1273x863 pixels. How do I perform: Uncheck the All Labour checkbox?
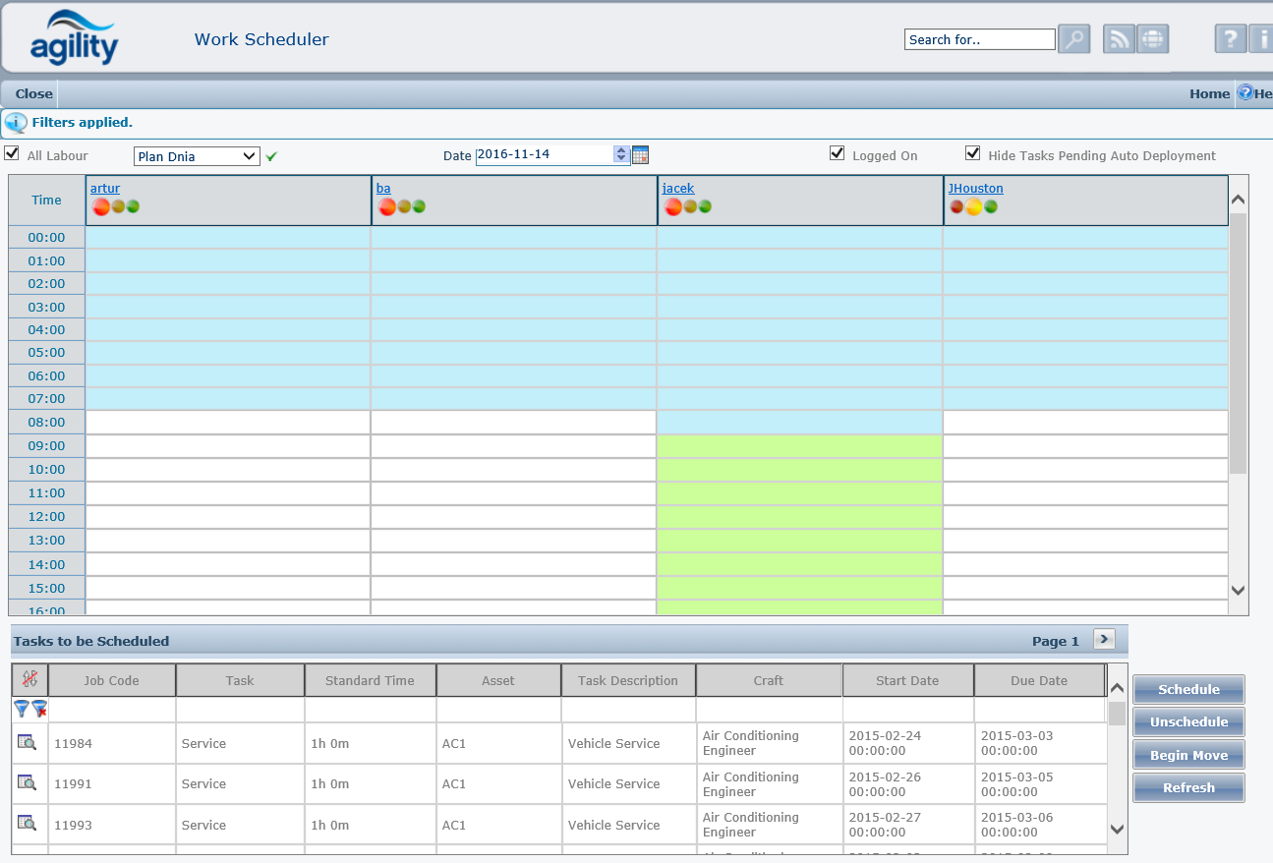coord(12,154)
